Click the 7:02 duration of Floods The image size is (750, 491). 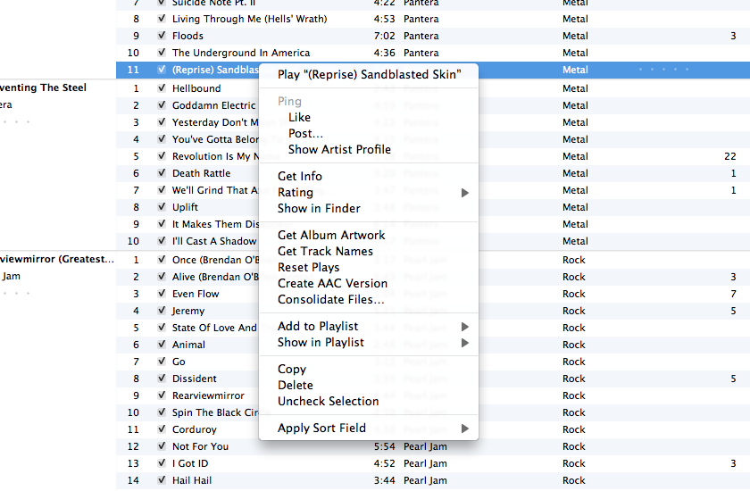click(x=385, y=36)
